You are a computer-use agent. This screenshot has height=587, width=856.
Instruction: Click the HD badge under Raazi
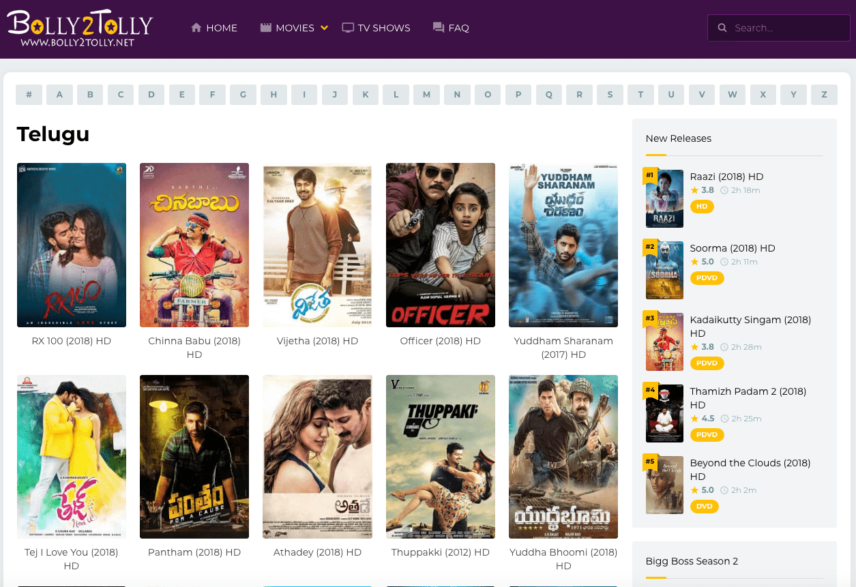pyautogui.click(x=702, y=207)
